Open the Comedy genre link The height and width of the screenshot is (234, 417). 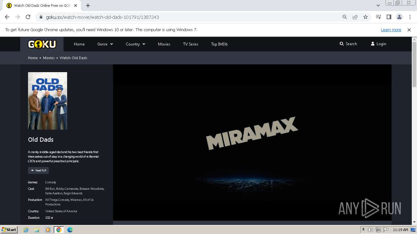coord(50,182)
